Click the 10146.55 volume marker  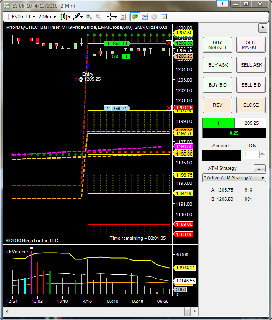[x=184, y=281]
